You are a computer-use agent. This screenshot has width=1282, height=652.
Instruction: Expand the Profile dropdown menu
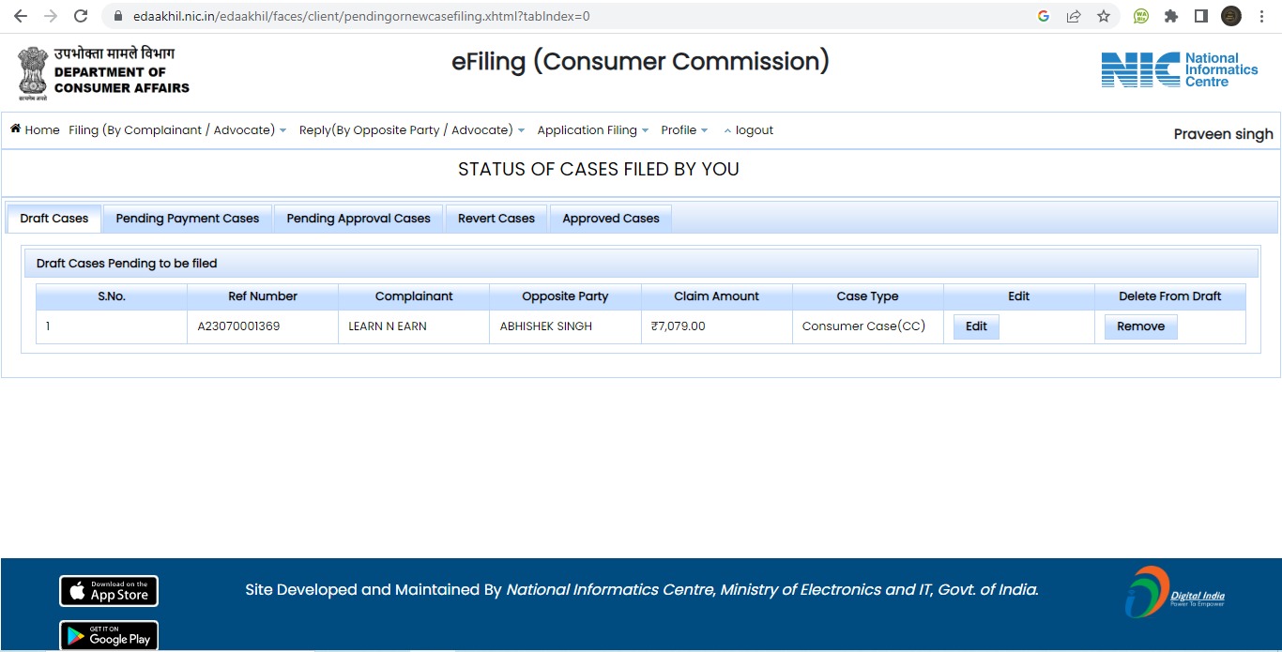[684, 130]
